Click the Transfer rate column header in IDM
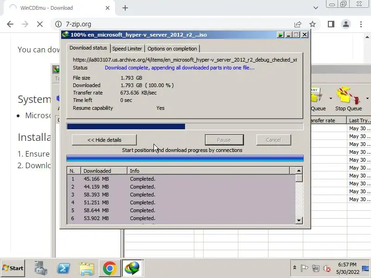The image size is (371, 278). click(x=328, y=120)
